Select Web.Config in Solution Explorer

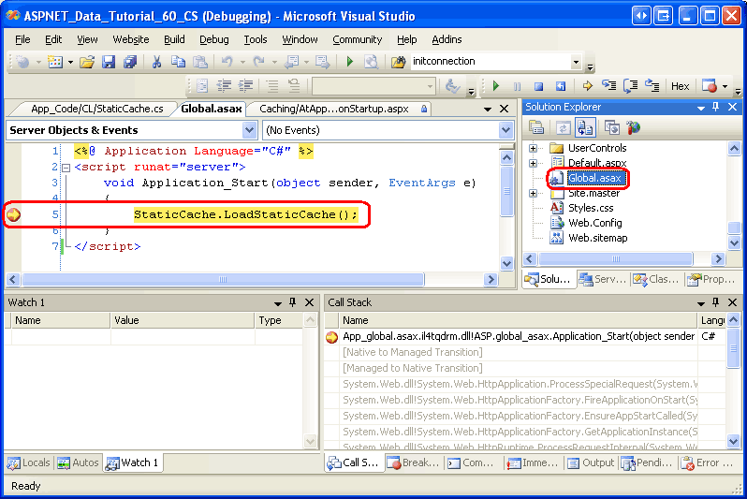coord(594,223)
